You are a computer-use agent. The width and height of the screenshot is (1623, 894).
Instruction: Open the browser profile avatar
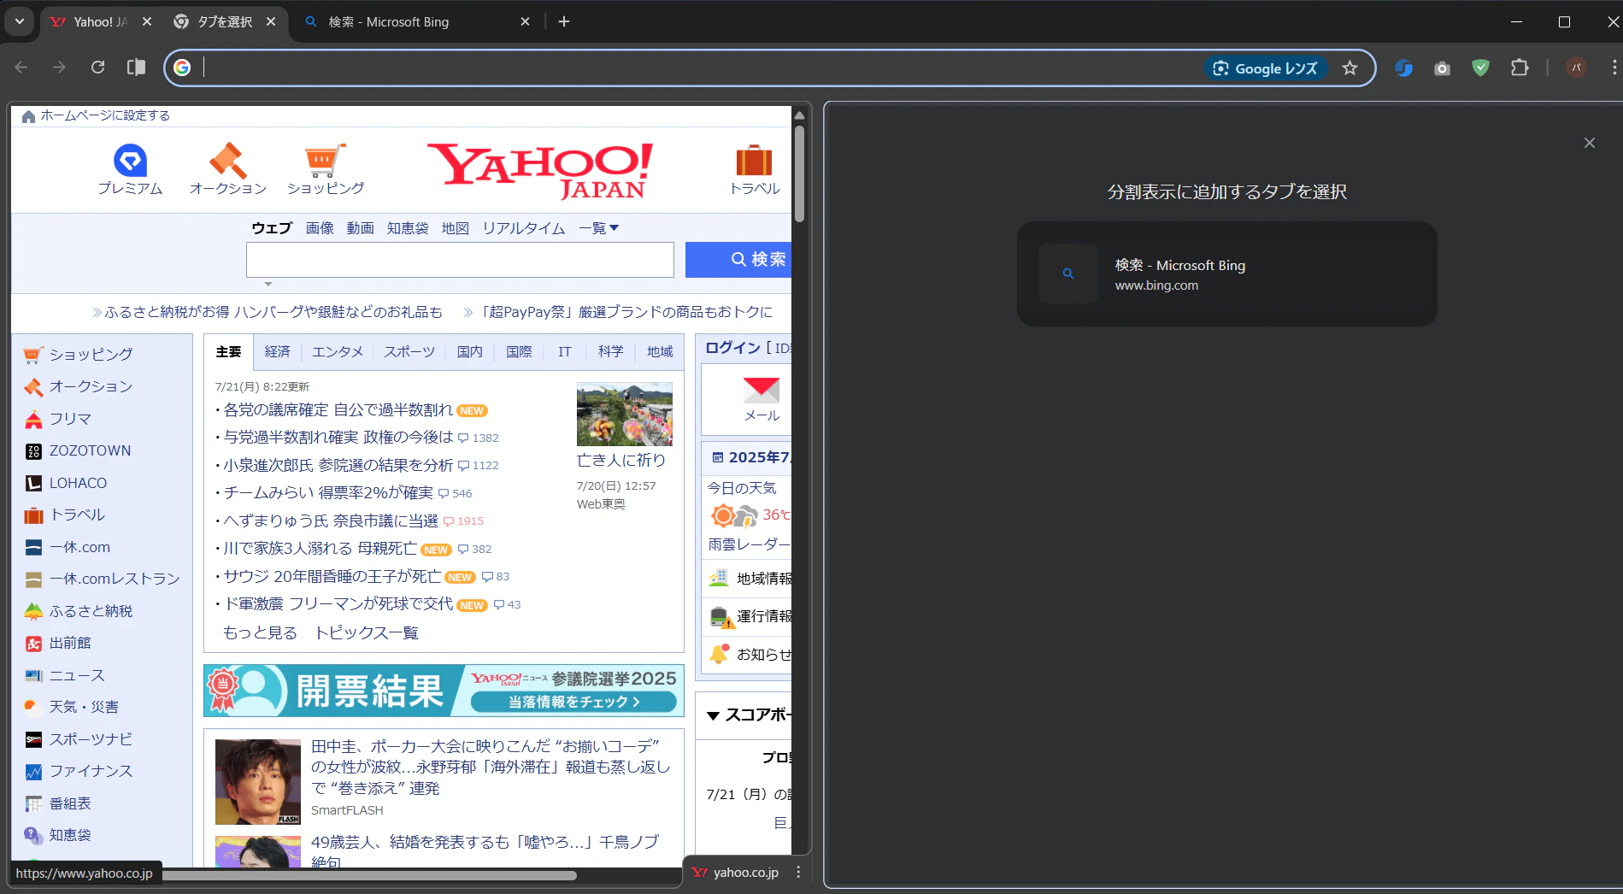[x=1577, y=68]
